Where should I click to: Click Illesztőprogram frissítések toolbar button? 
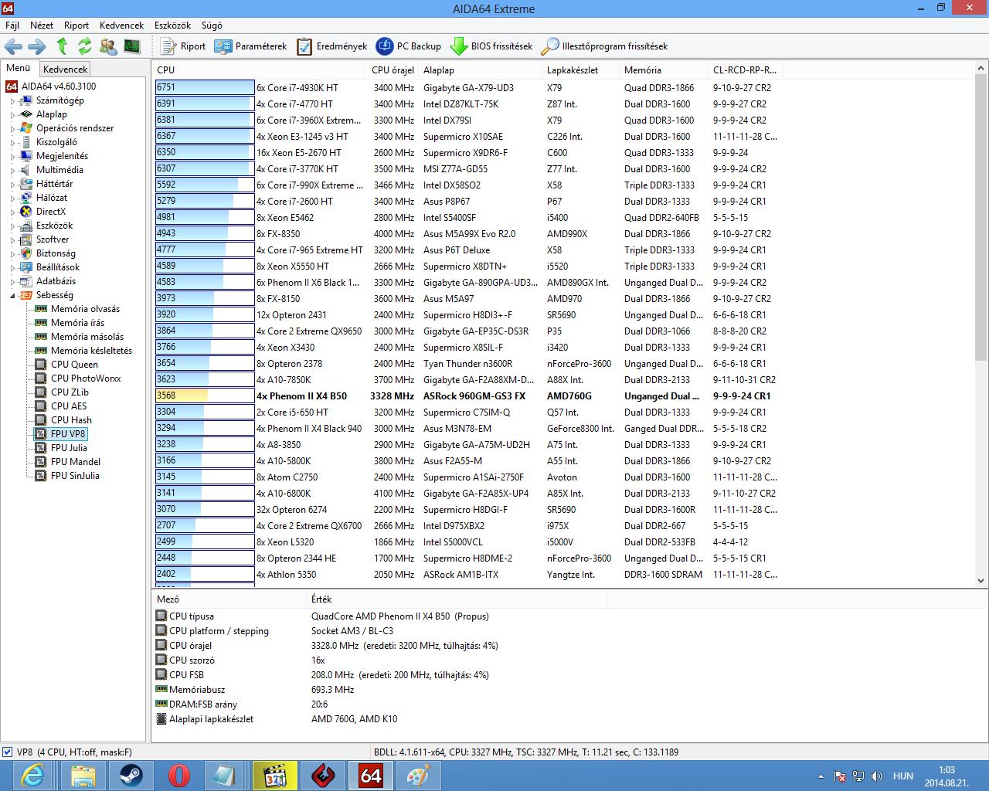coord(604,46)
